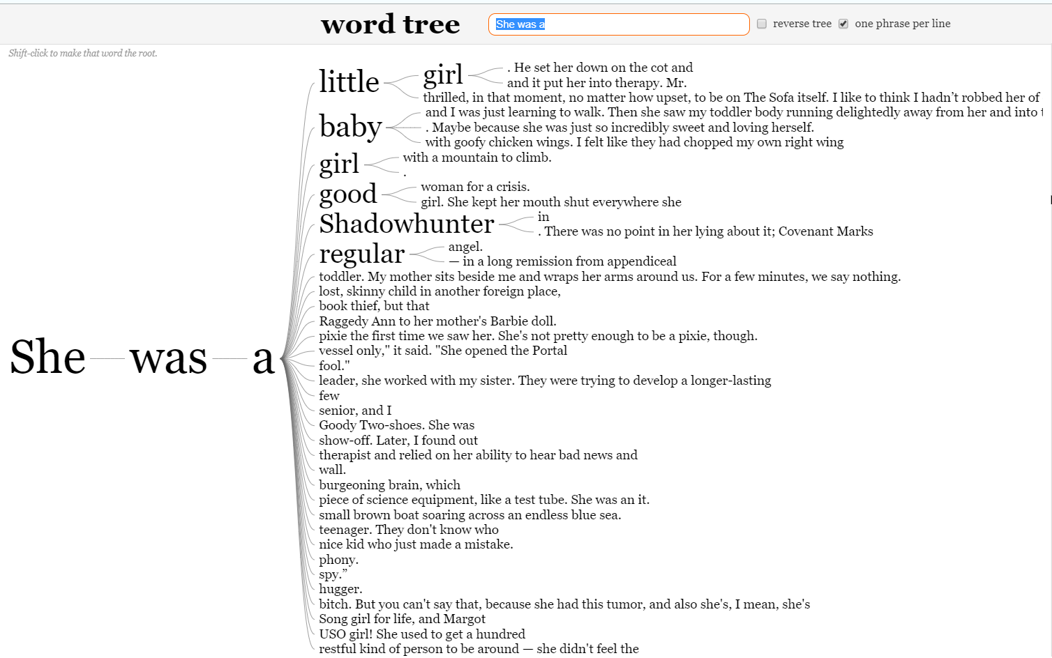The height and width of the screenshot is (658, 1052).
Task: Click the 'Shadowhunter' branch word
Action: (406, 224)
